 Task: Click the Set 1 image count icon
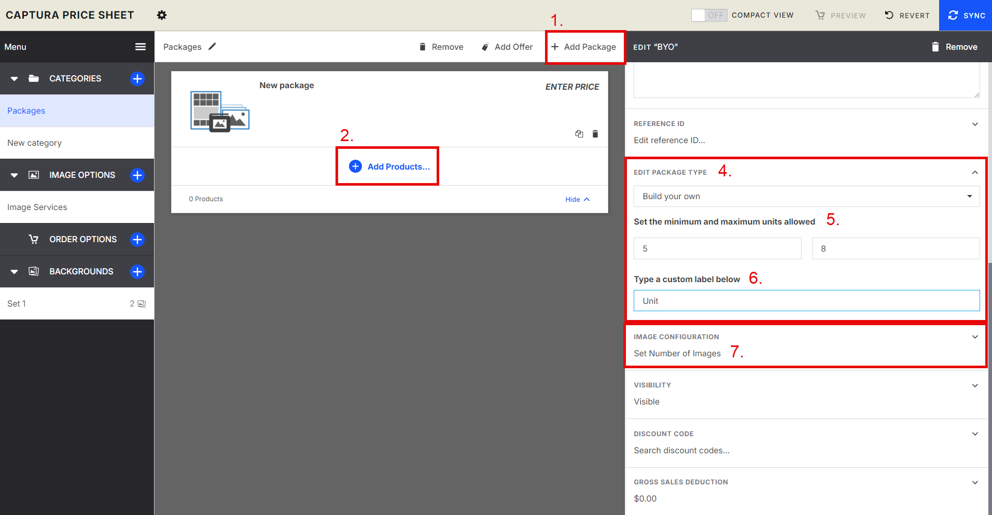point(142,304)
